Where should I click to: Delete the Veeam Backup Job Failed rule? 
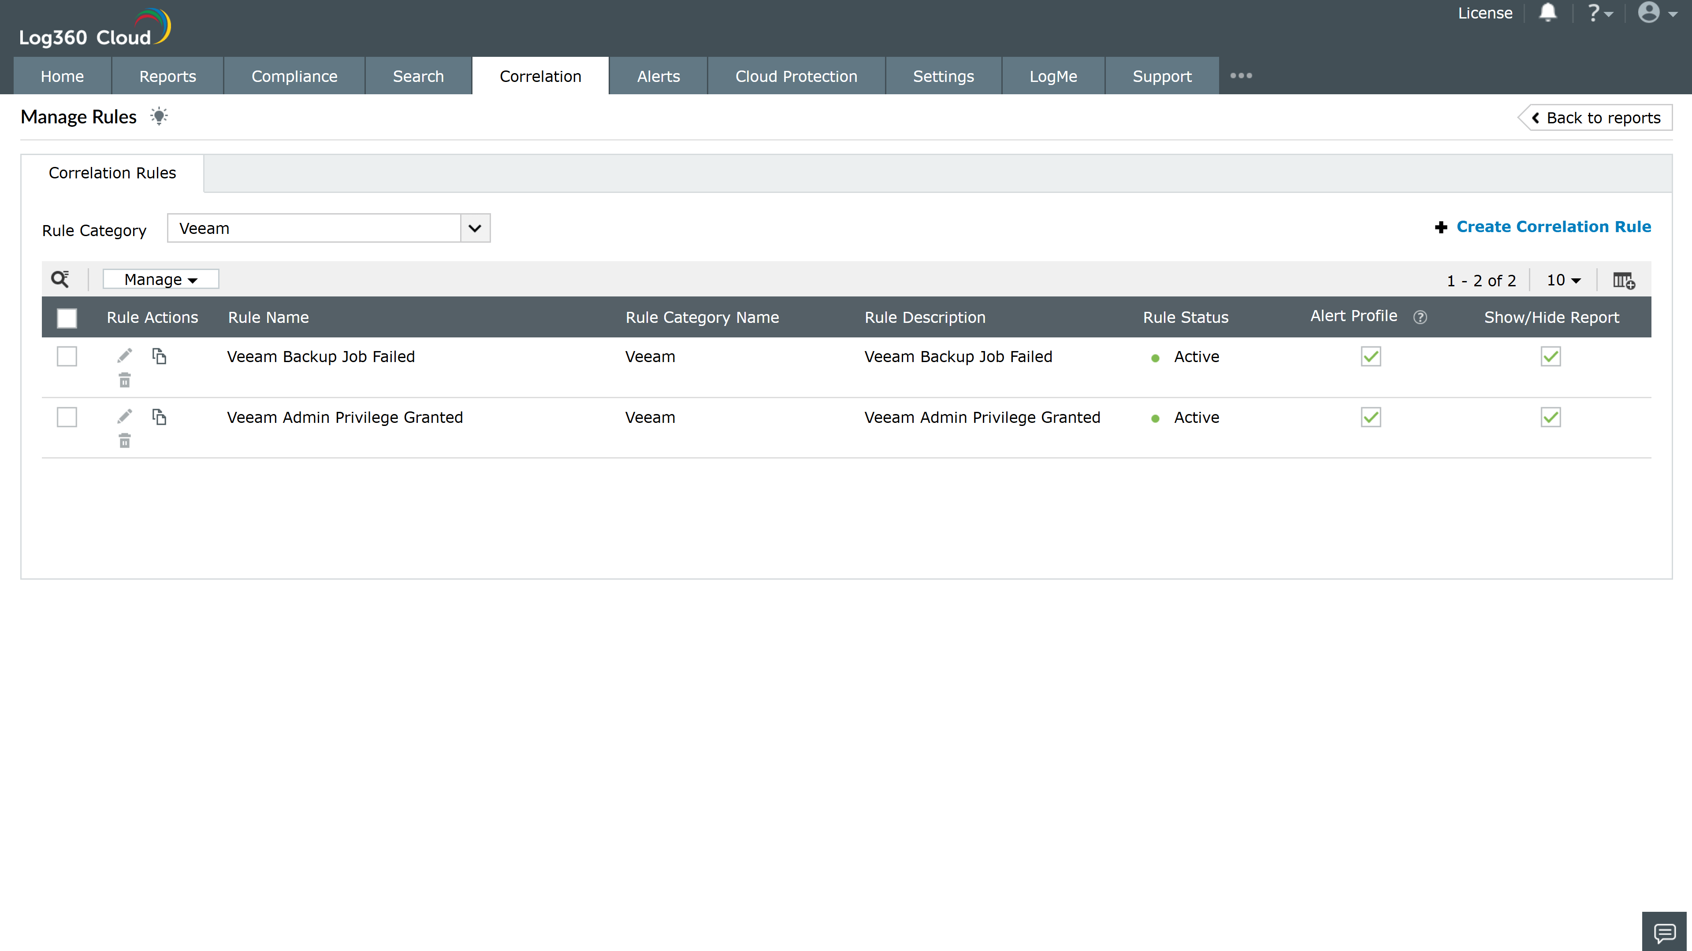point(124,379)
